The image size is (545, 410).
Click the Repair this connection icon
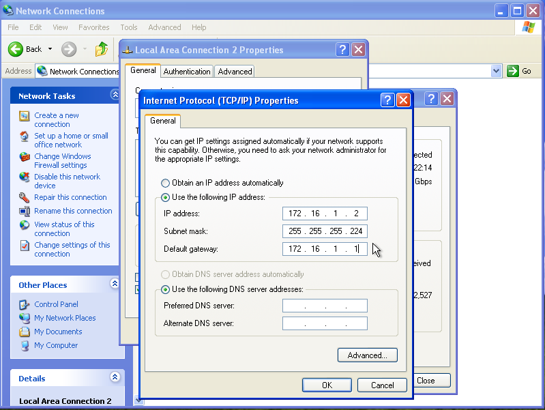tap(24, 198)
